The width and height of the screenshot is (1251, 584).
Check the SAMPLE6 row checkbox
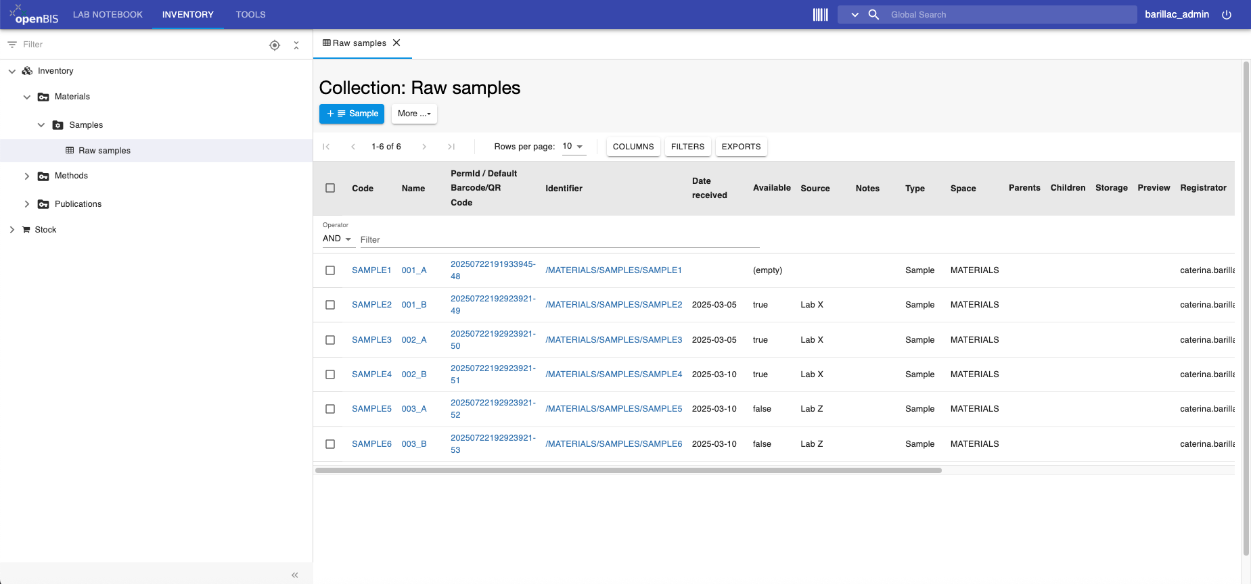point(330,444)
